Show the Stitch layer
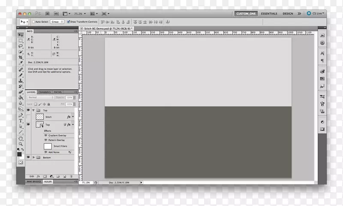Viewport: 343px width, 206px height. [28, 117]
